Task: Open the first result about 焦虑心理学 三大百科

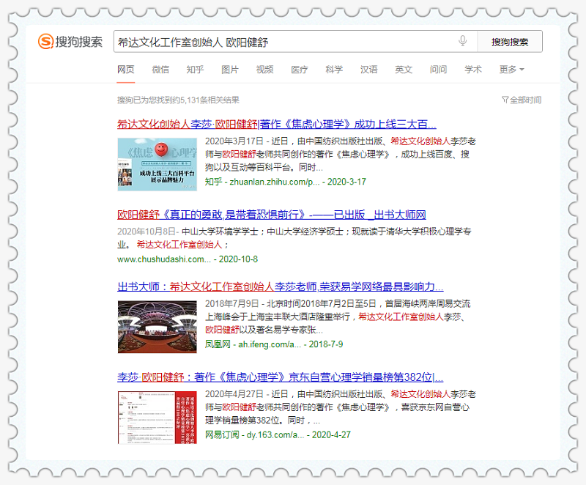Action: tap(276, 124)
